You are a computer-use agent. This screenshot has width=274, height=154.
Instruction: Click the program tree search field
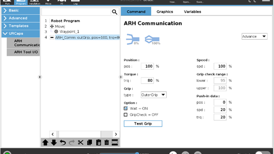(x=76, y=12)
